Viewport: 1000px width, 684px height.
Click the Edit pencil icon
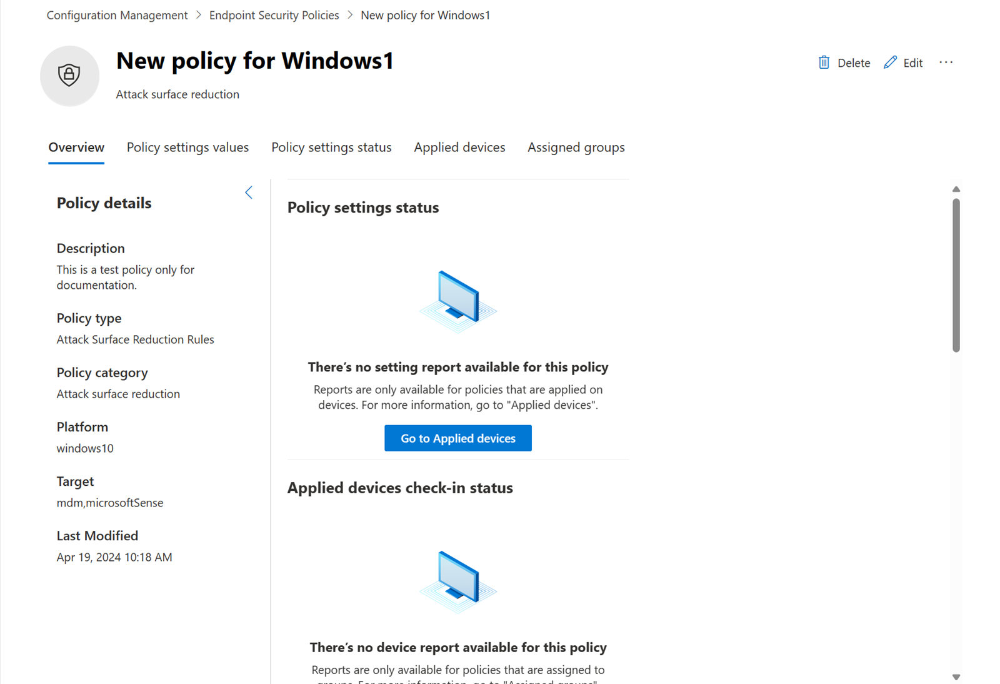[890, 63]
